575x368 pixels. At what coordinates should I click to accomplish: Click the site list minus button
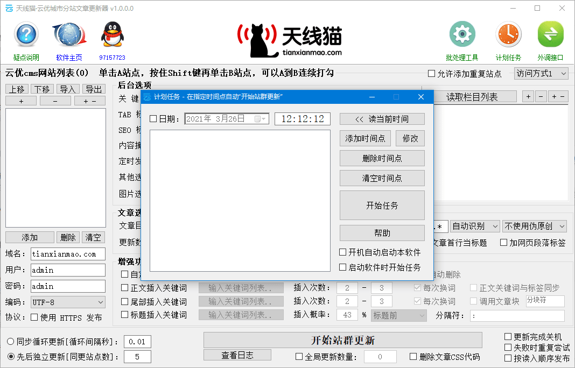[55, 101]
